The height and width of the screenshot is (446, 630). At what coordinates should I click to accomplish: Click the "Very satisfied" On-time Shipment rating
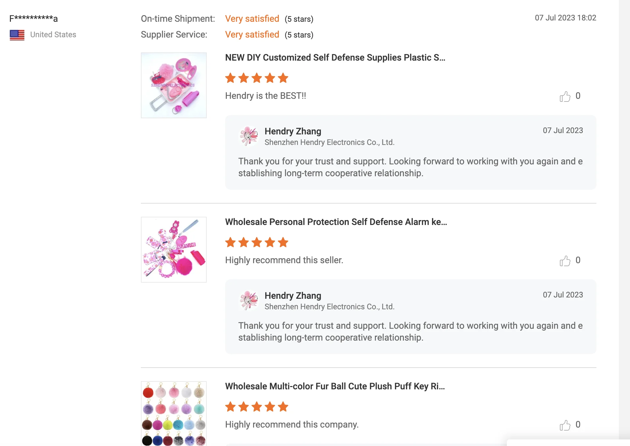(x=252, y=19)
